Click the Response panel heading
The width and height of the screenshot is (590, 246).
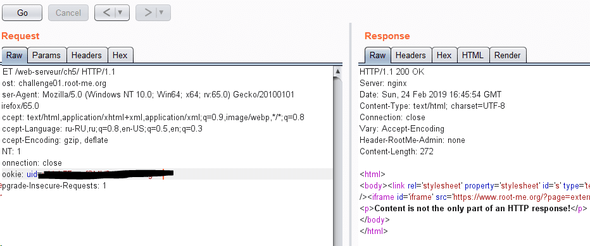387,36
